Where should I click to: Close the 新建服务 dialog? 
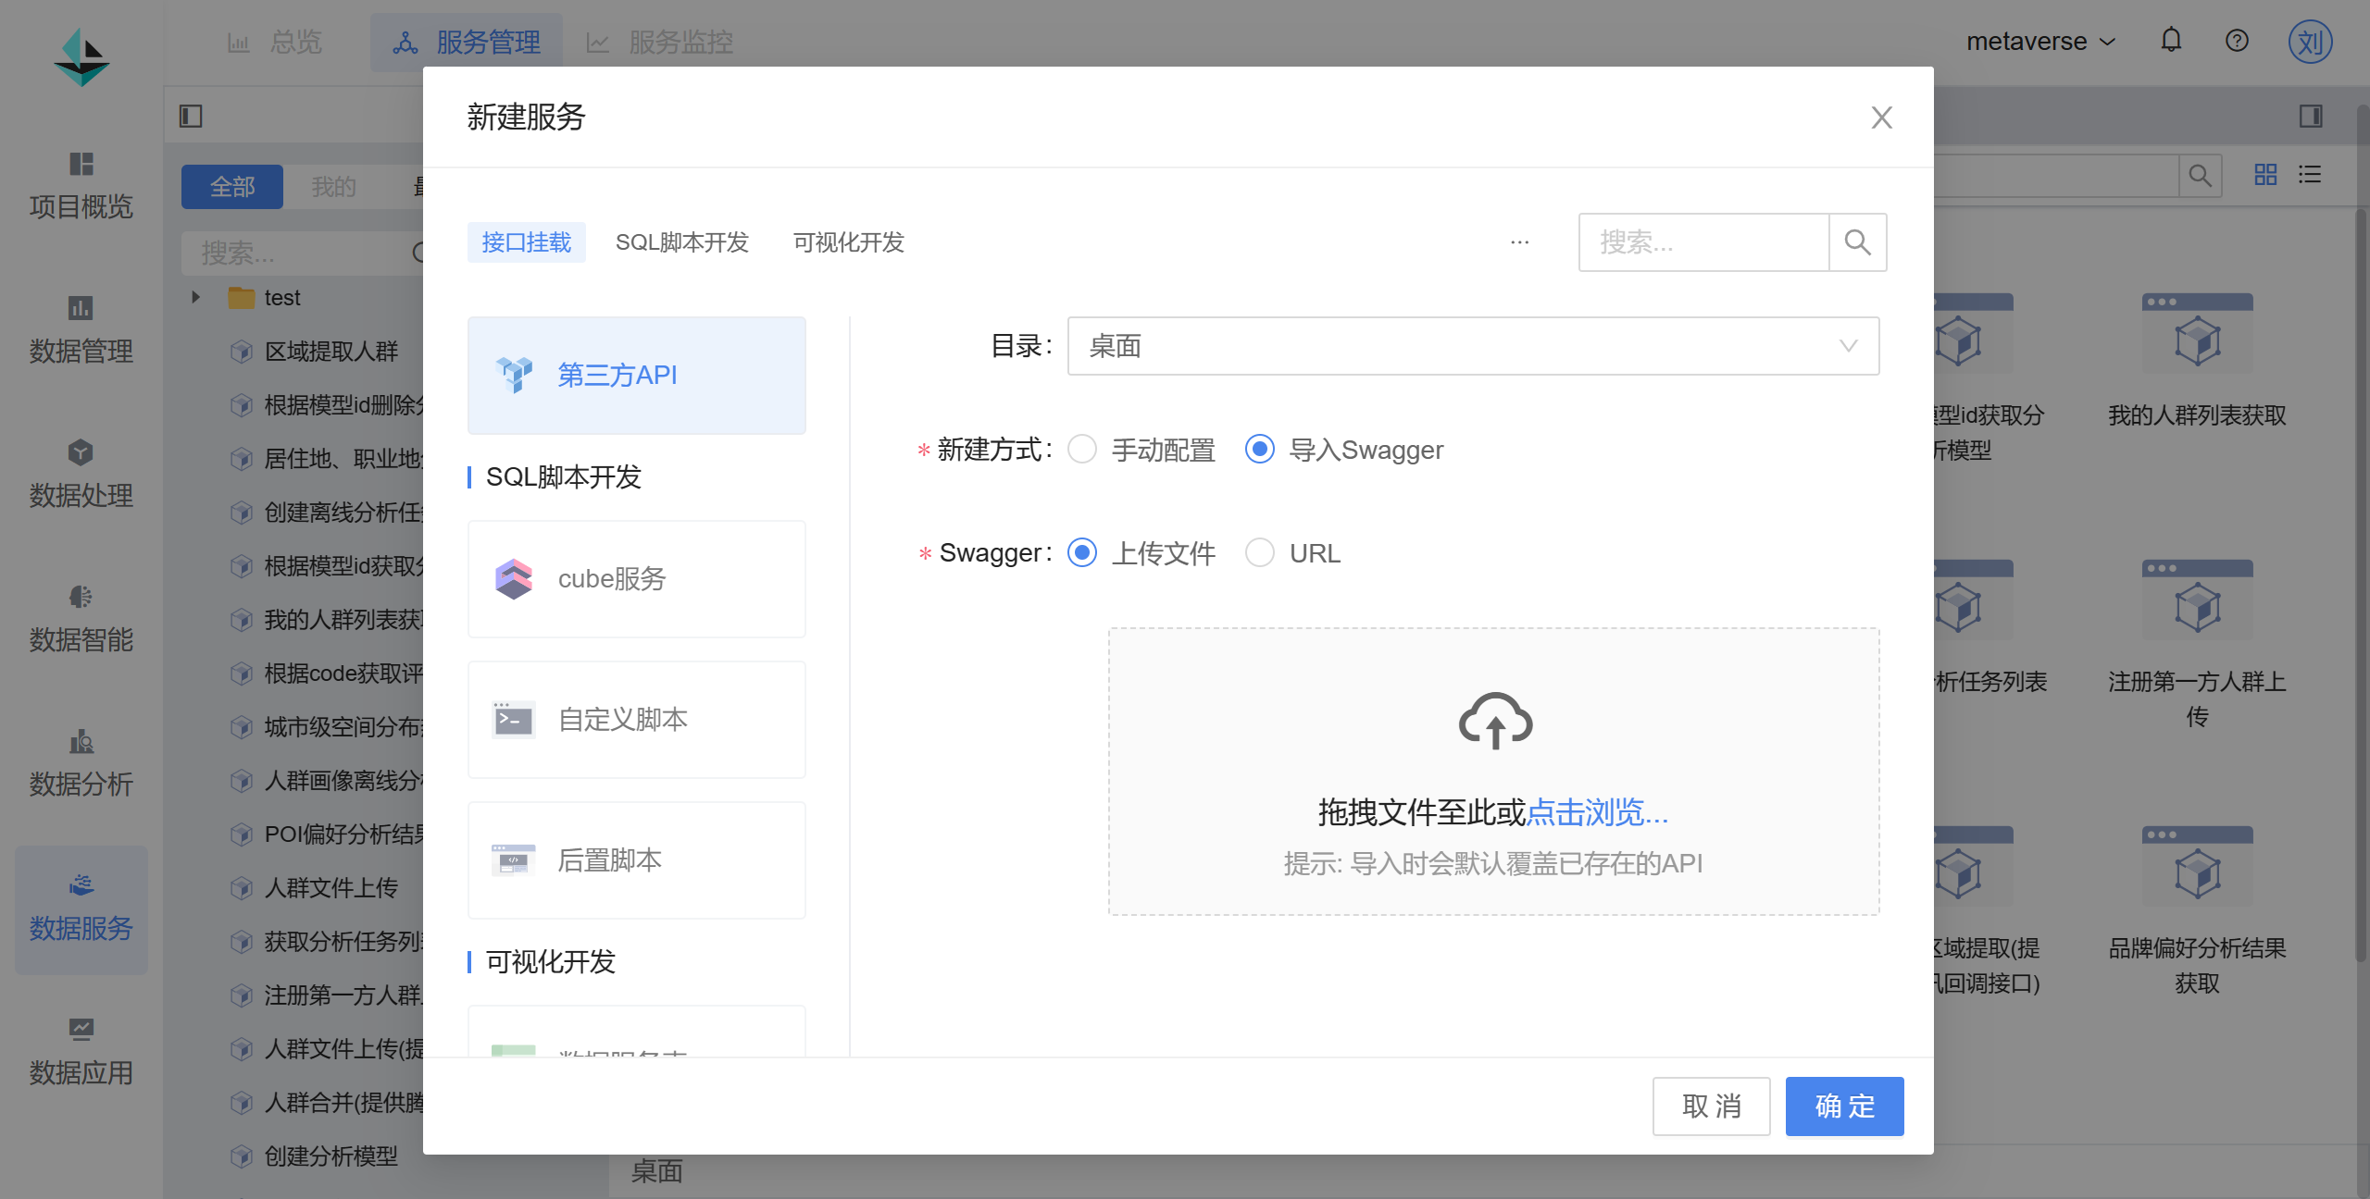(1881, 117)
